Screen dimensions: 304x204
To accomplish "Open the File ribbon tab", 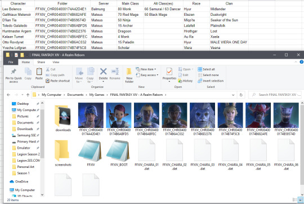I will tap(11, 62).
